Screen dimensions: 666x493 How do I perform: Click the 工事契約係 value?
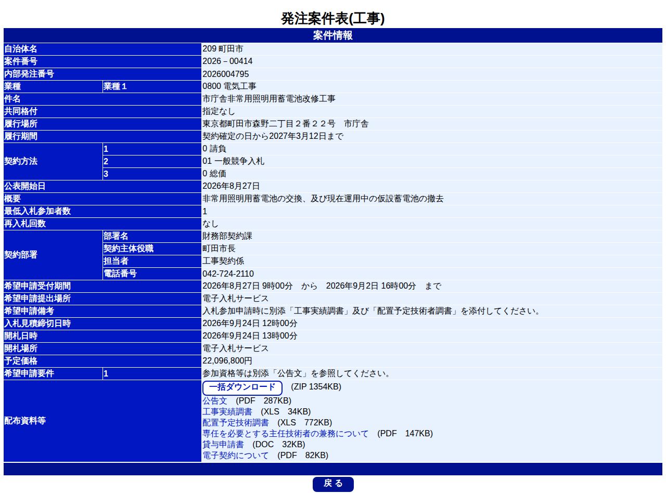coord(223,261)
